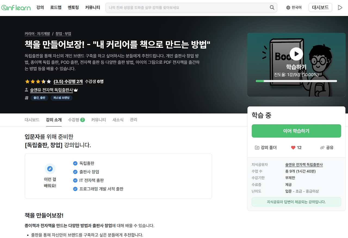
Task: Click the 수강생 6명 text
Action: tap(94, 81)
